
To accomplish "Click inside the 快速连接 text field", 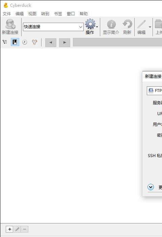I will coord(51,27).
